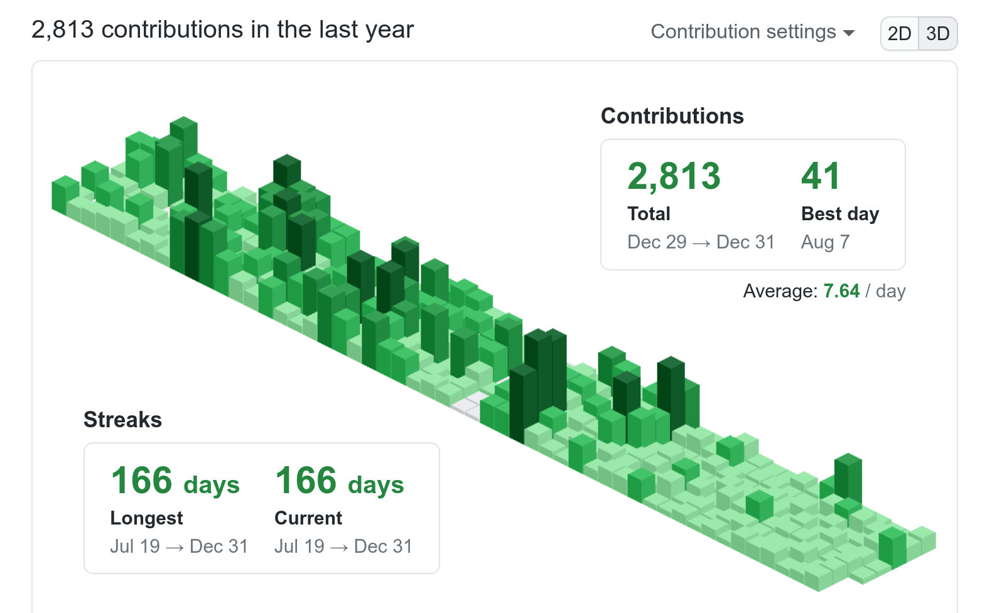
Task: Click the Streaks section heading
Action: [x=122, y=420]
